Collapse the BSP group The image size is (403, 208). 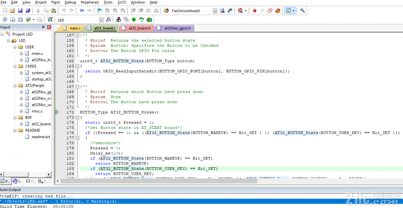(x=15, y=118)
